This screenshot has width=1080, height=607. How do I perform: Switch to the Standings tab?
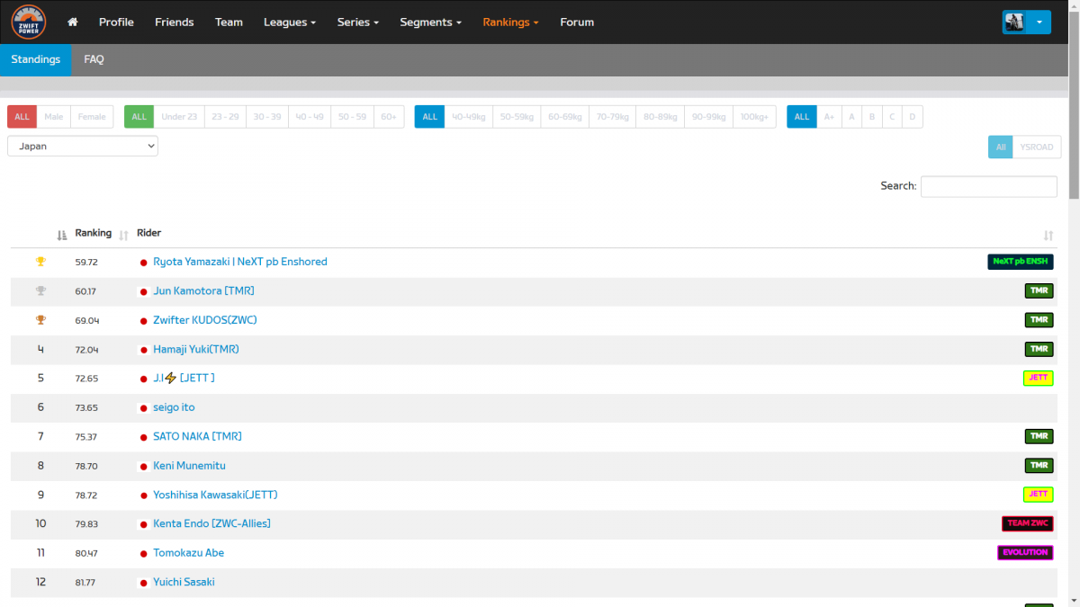(x=36, y=59)
